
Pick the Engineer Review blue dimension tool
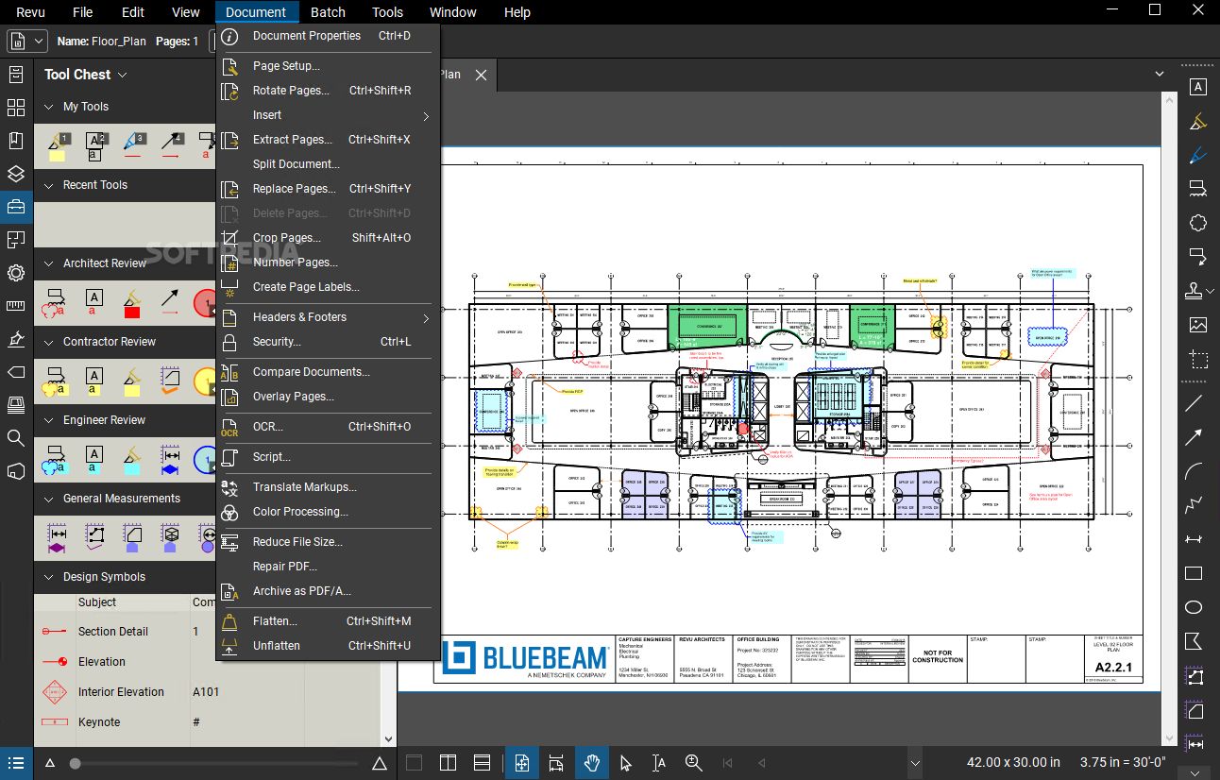click(170, 460)
